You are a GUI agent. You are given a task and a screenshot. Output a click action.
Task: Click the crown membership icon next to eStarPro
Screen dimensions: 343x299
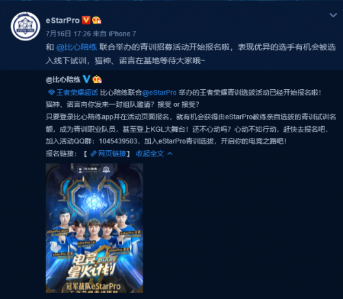97,20
